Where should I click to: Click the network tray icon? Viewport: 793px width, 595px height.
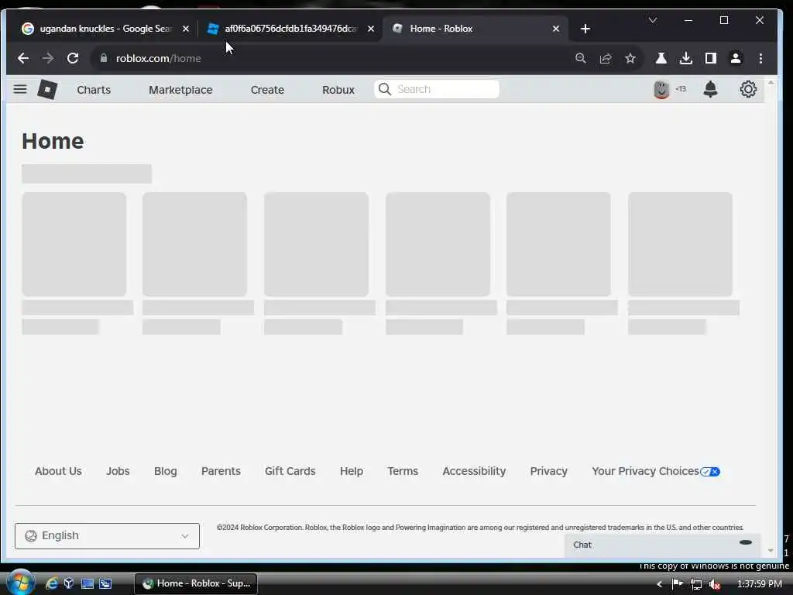696,584
